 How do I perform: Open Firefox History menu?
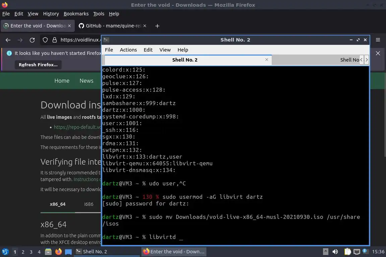pos(51,14)
